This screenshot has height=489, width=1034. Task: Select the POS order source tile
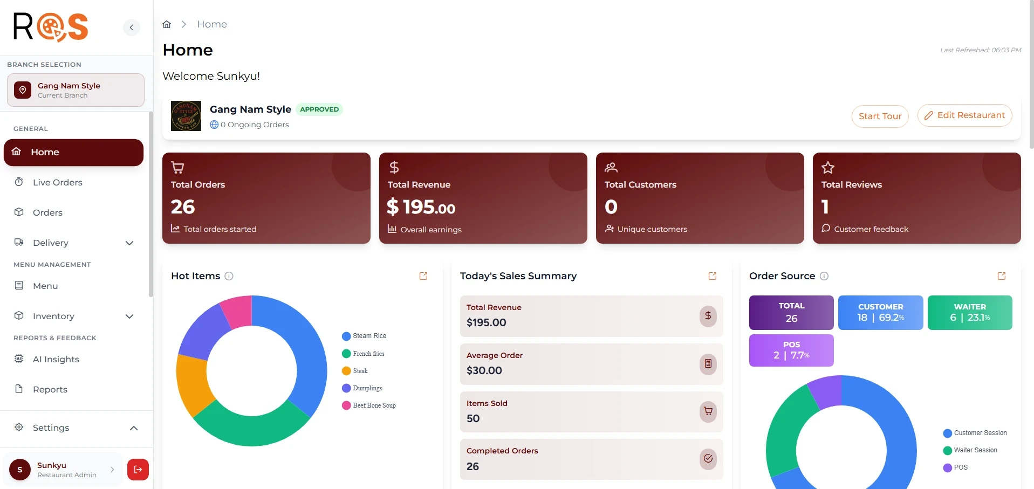pyautogui.click(x=791, y=350)
